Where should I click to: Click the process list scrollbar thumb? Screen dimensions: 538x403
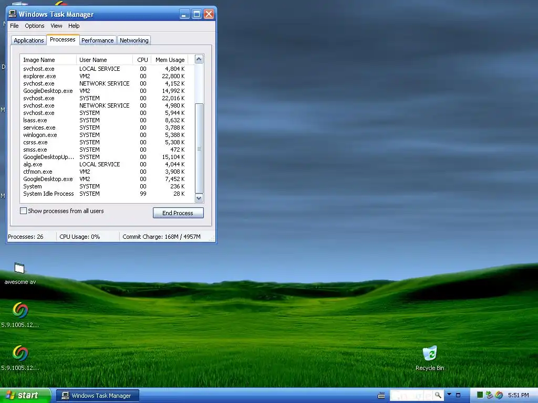(199, 149)
